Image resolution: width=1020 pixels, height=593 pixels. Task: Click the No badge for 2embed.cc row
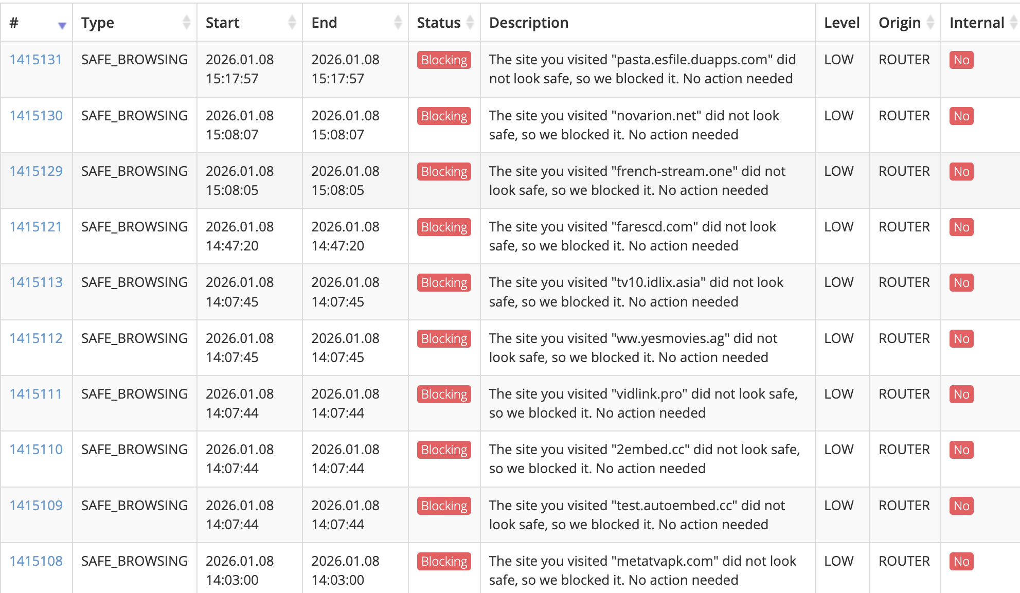[961, 450]
